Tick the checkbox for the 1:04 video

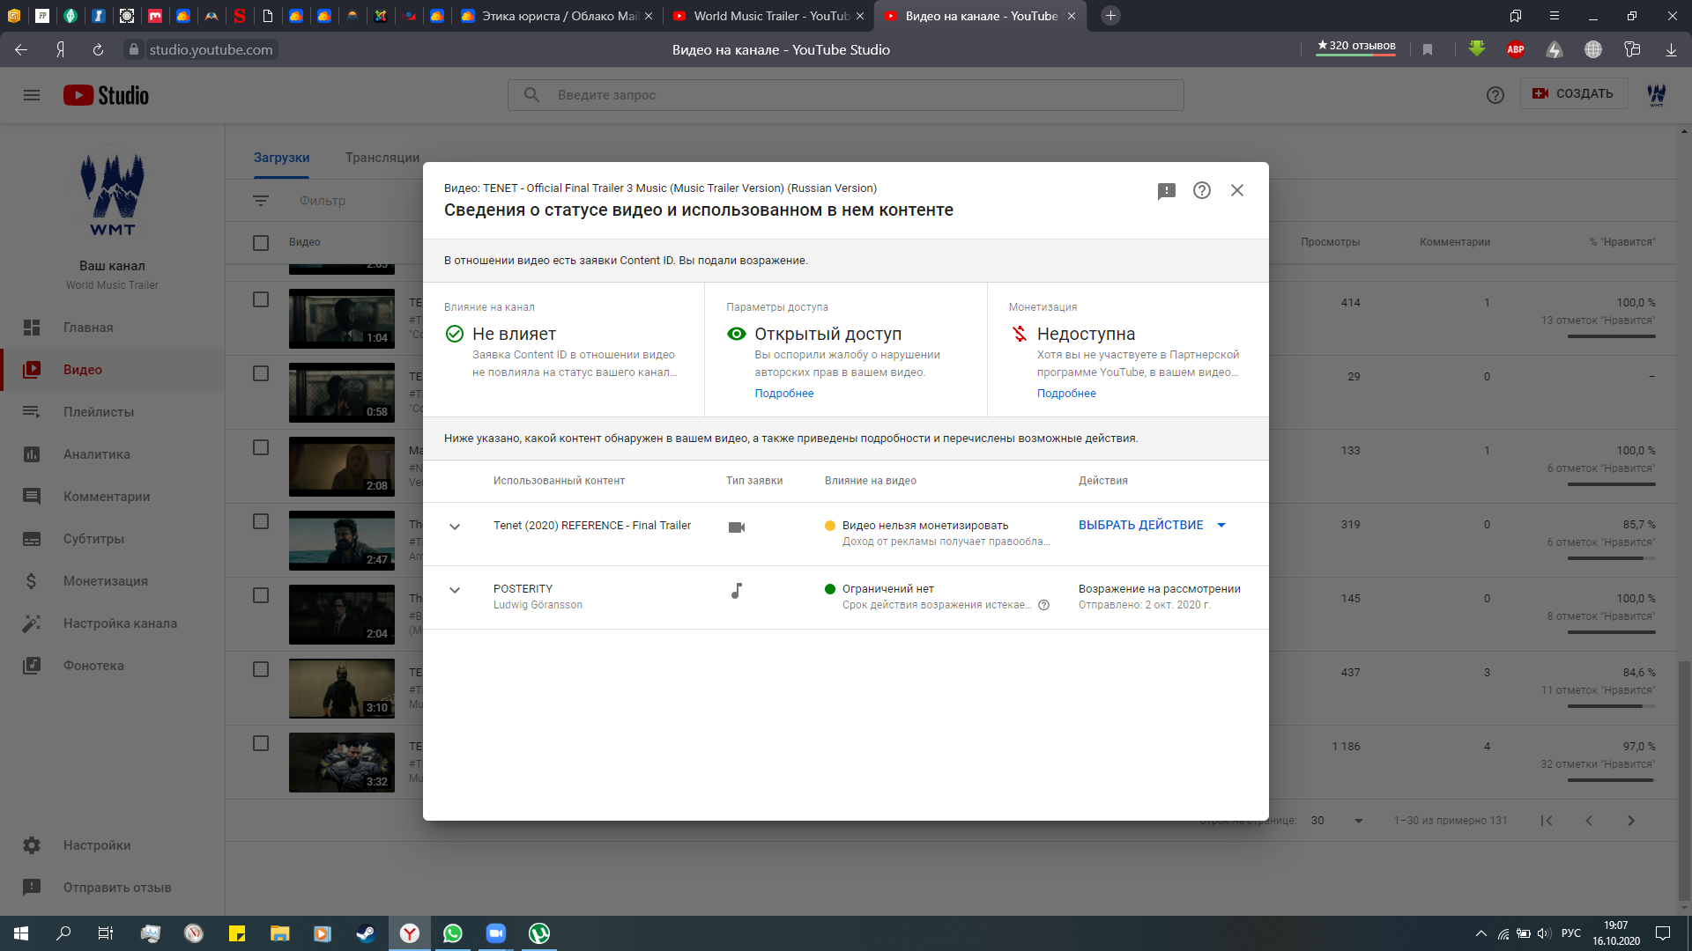pyautogui.click(x=261, y=299)
